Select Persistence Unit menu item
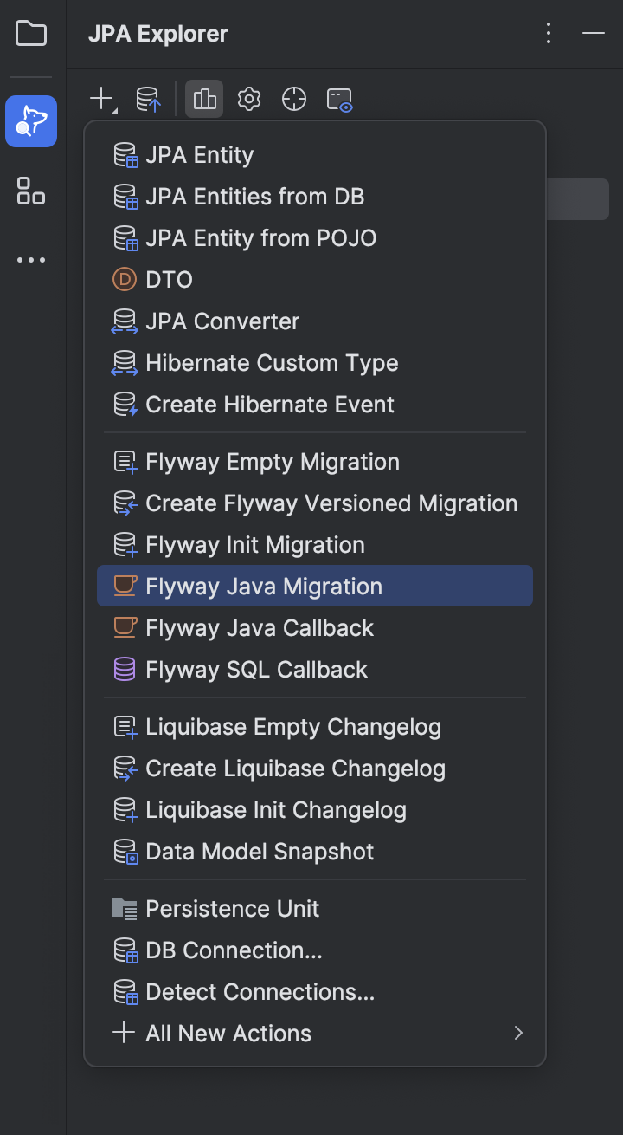The width and height of the screenshot is (623, 1135). [x=232, y=909]
